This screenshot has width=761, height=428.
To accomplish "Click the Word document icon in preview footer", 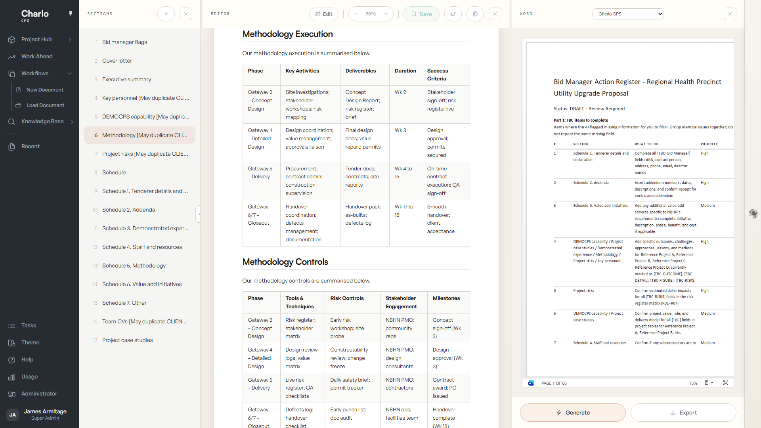I will pyautogui.click(x=531, y=383).
